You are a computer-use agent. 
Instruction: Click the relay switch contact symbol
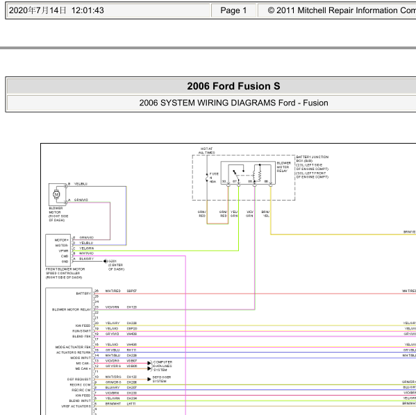(x=236, y=176)
